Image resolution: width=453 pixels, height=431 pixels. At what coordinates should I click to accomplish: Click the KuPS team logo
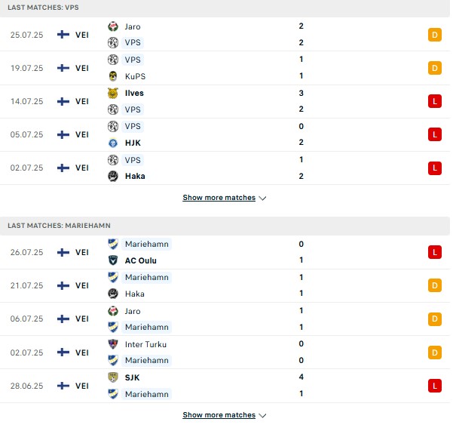(x=113, y=76)
